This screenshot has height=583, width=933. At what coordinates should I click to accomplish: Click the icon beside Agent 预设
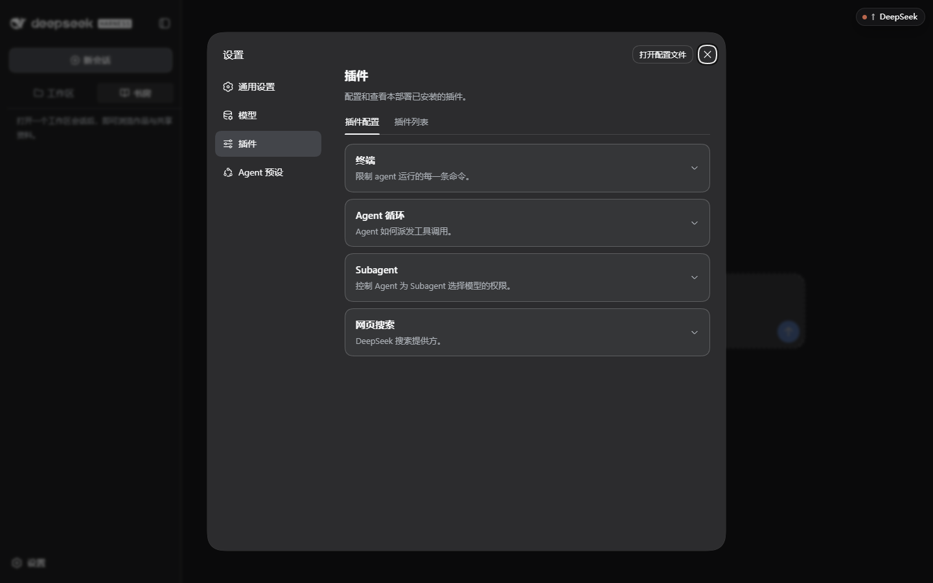(x=228, y=172)
